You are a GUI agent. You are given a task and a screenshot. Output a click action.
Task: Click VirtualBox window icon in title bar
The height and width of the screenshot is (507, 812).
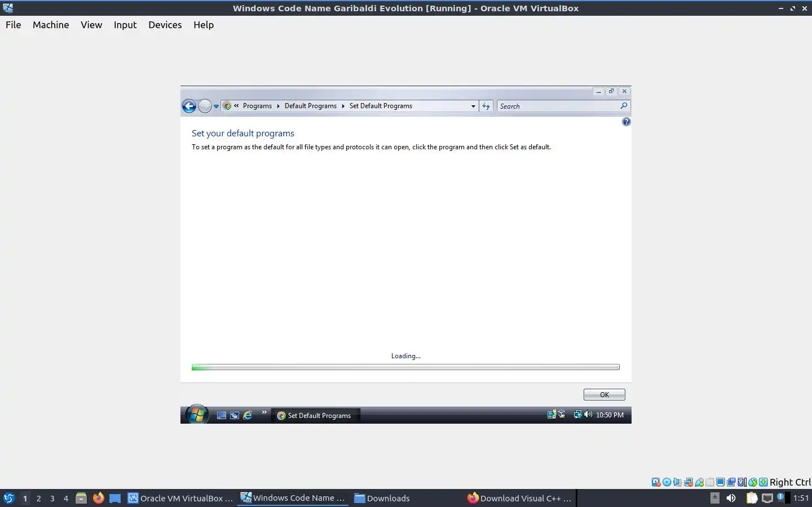pos(8,8)
